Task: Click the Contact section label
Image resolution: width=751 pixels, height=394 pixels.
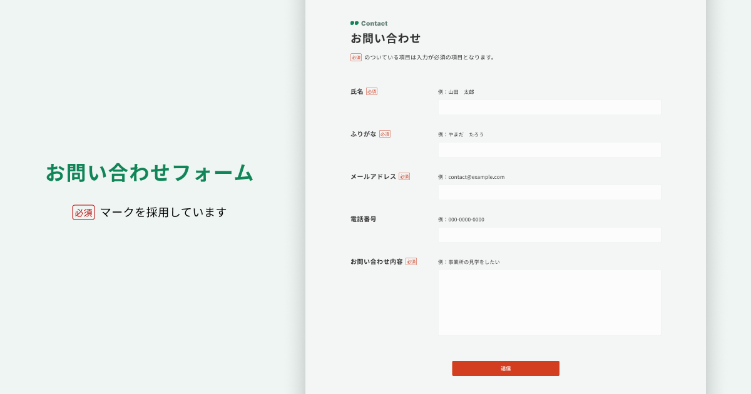Action: [374, 23]
